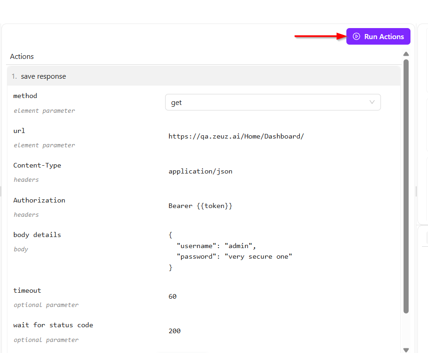Click the URL value qa.zeuz.ai/Home/Dashboard
Image resolution: width=428 pixels, height=353 pixels.
click(236, 136)
